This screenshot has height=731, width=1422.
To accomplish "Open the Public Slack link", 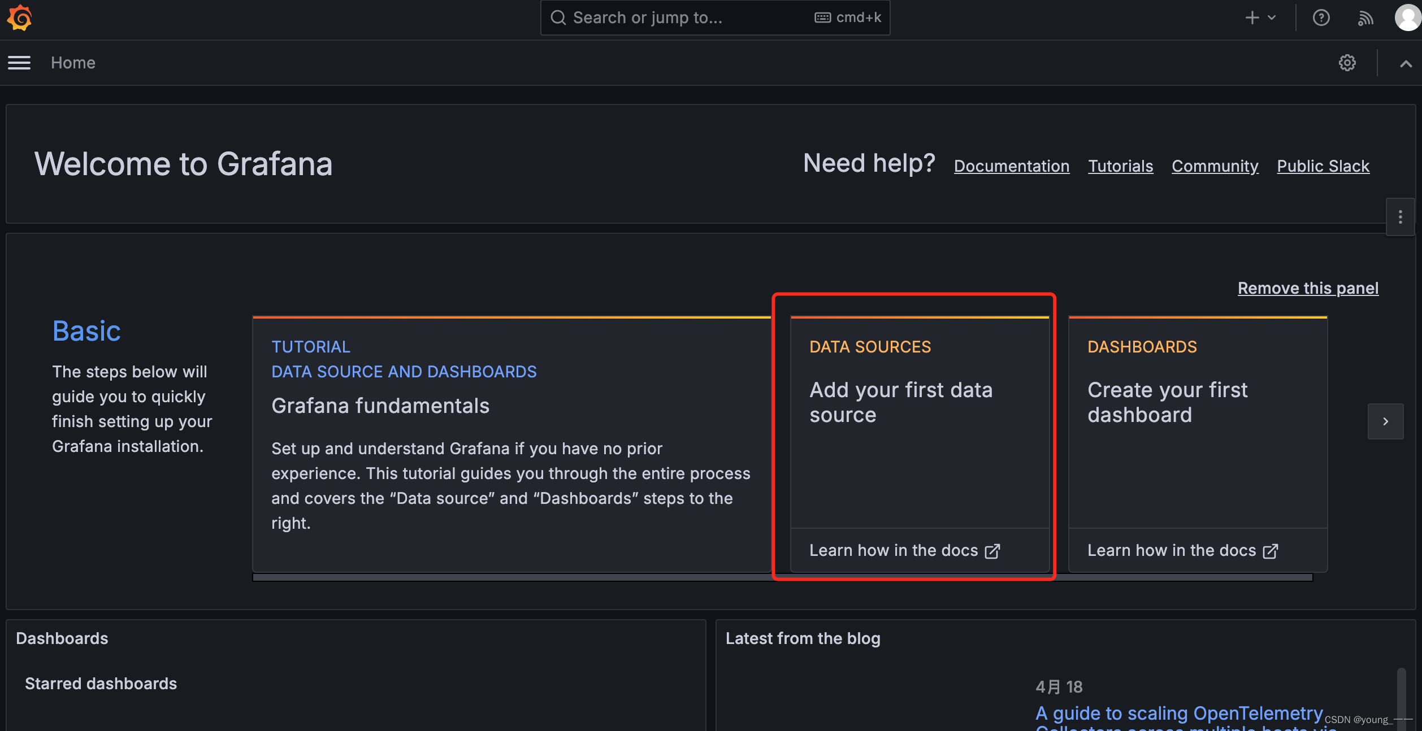I will pos(1323,166).
